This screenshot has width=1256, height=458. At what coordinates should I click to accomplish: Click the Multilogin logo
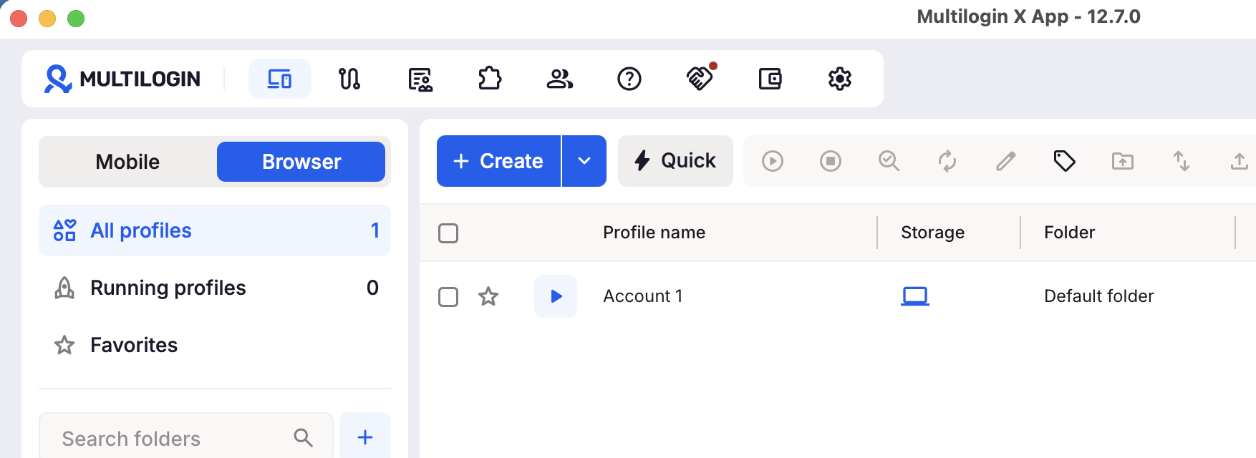coord(122,79)
